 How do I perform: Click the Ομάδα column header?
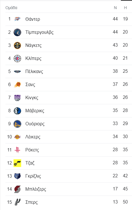[11, 8]
